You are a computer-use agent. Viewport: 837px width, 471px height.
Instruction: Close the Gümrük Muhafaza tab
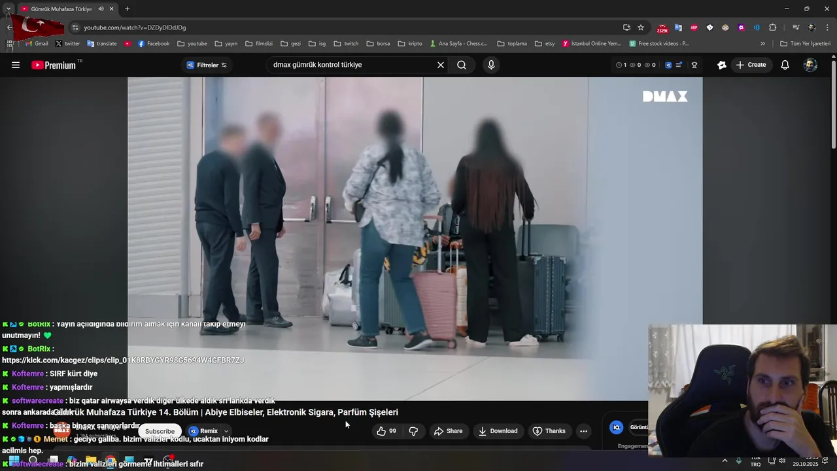[111, 9]
